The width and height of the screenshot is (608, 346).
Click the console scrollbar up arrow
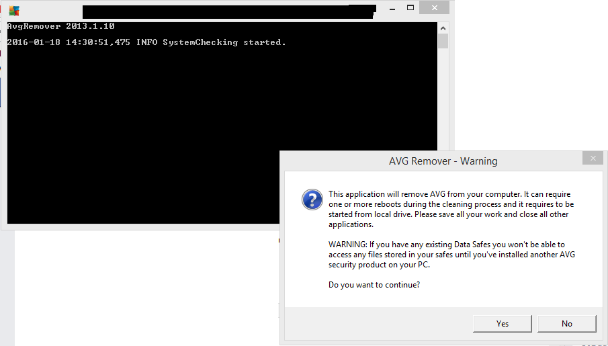[x=443, y=28]
